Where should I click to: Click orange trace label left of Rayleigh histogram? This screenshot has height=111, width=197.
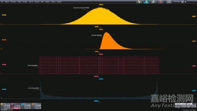click(x=4, y=40)
